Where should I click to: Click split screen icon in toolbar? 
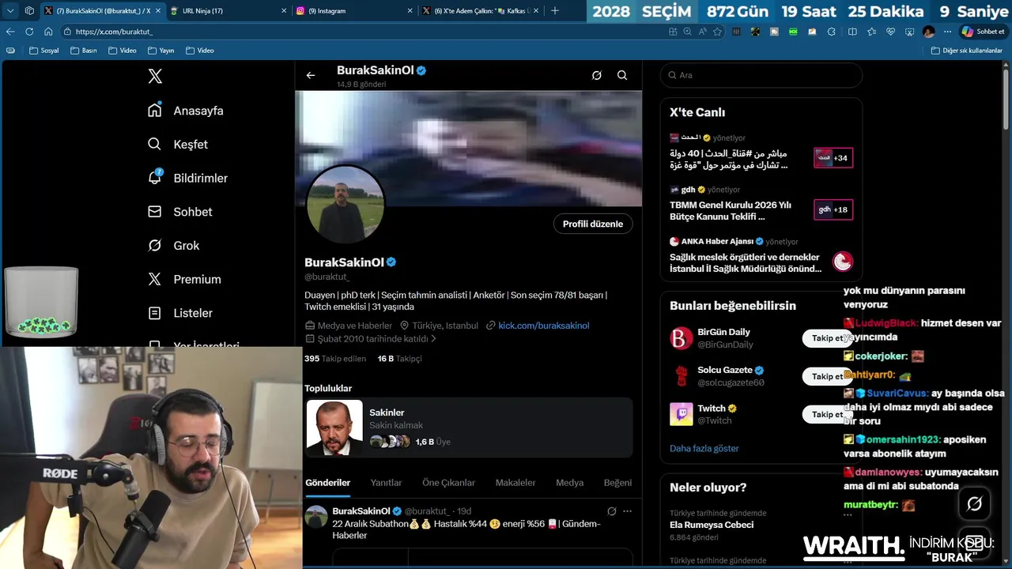(852, 32)
